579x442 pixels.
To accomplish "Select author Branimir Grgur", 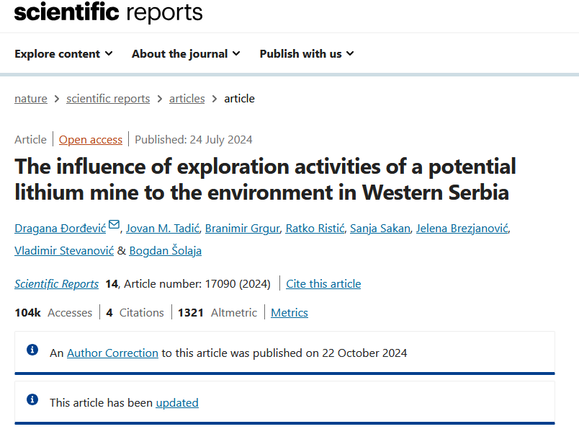I will (x=243, y=229).
